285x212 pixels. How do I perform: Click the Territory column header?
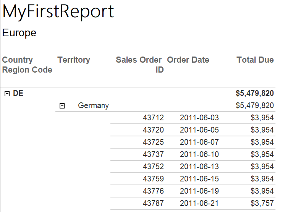coord(74,60)
